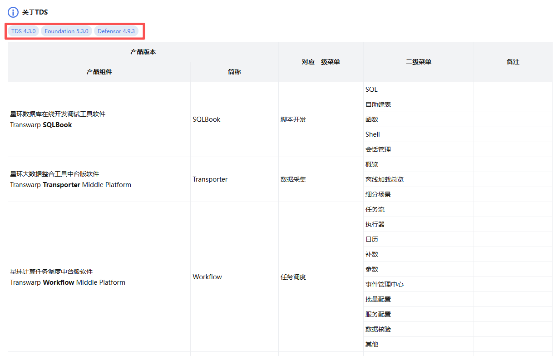Click the 数据采集 menu cell

(x=321, y=179)
